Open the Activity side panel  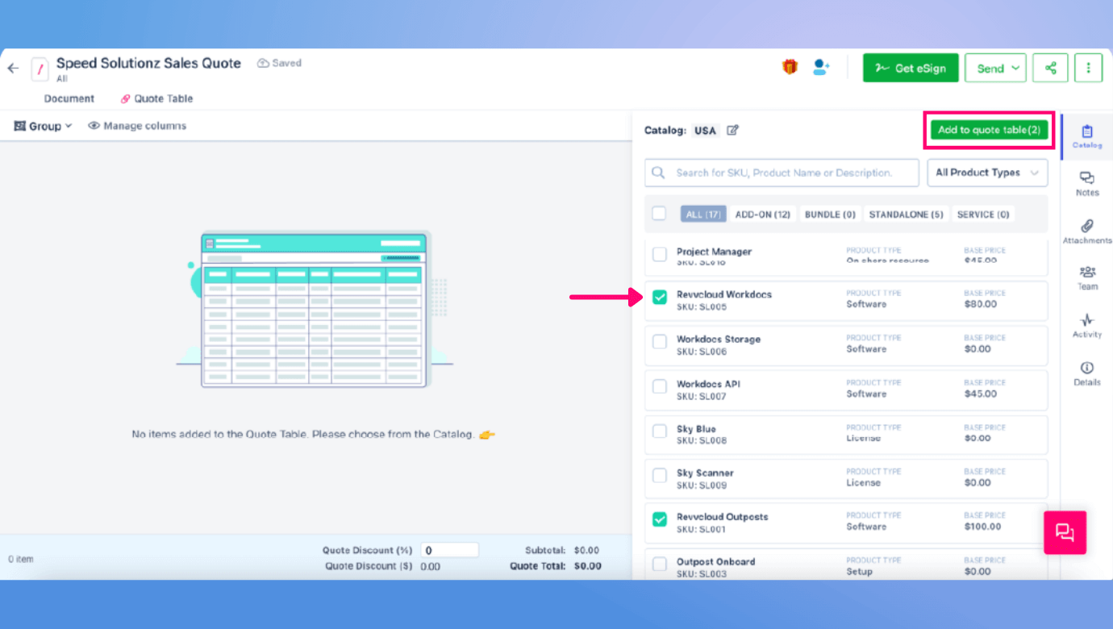[1087, 326]
